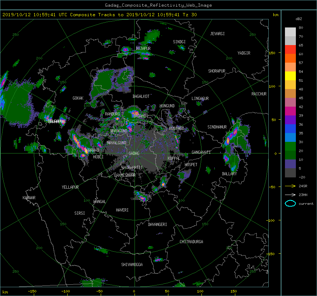
Task: Click the yellow 24SR arrow legend icon
Action: click(290, 186)
